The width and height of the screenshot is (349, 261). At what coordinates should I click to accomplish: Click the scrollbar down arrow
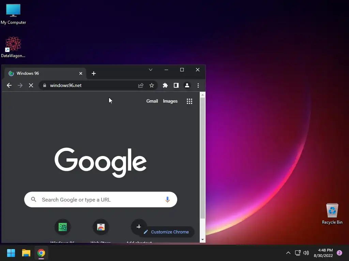(202, 240)
